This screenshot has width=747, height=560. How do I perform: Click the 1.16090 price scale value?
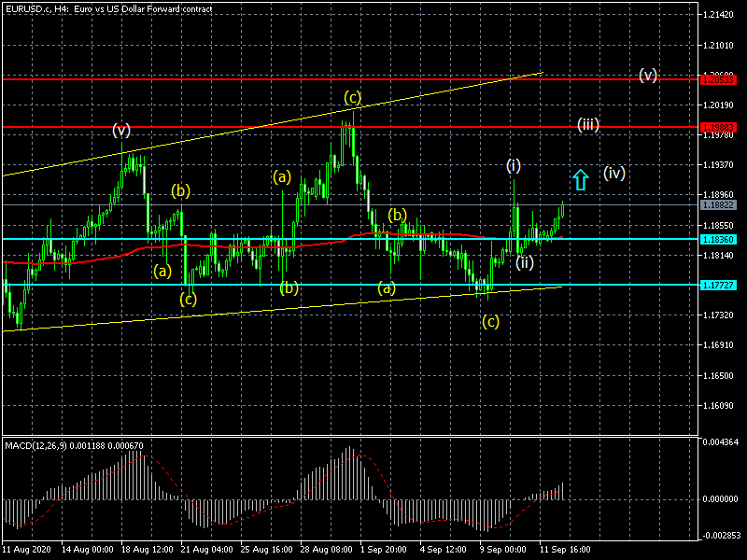pyautogui.click(x=718, y=406)
